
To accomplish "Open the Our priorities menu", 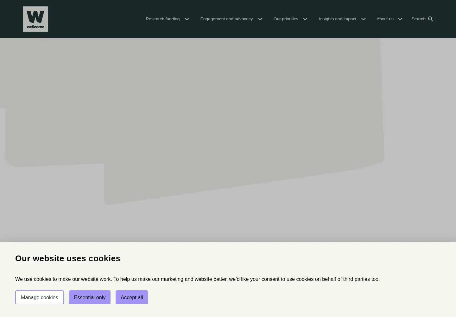I will click(x=286, y=19).
